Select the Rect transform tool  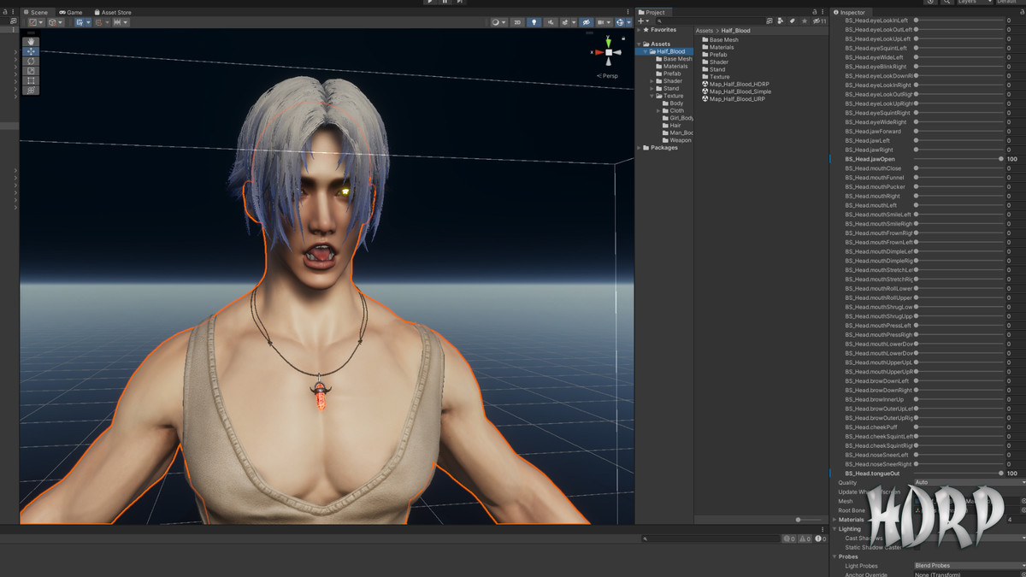(31, 80)
